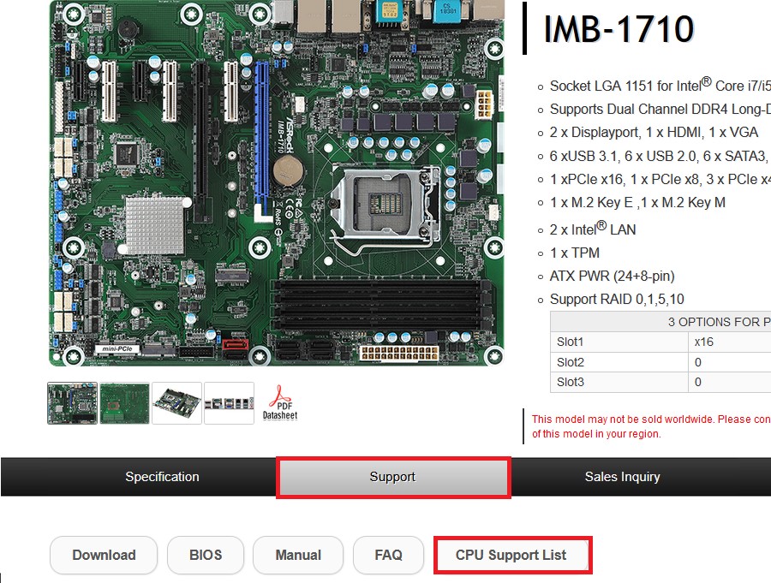Click the '6 xUSB 3.1, 6 x USB 2.0' line
Image resolution: width=771 pixels, height=583 pixels.
click(660, 156)
